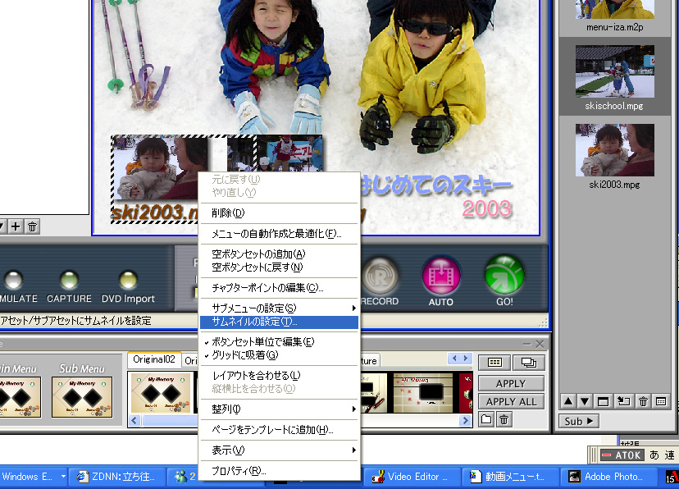Click the Sub button with arrow
The image size is (679, 489).
tap(578, 421)
